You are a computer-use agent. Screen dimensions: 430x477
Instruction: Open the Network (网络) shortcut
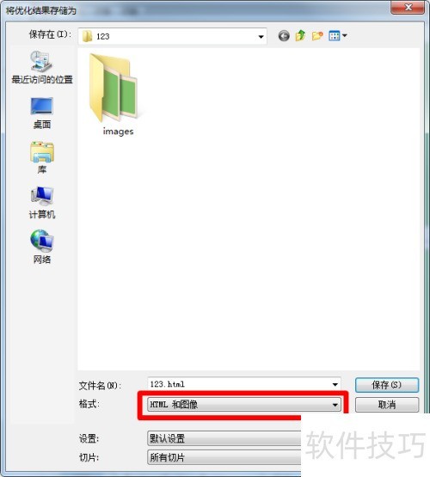tap(42, 247)
